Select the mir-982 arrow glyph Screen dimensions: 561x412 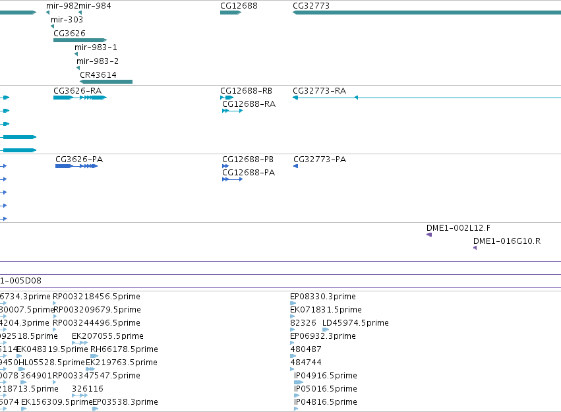(47, 13)
